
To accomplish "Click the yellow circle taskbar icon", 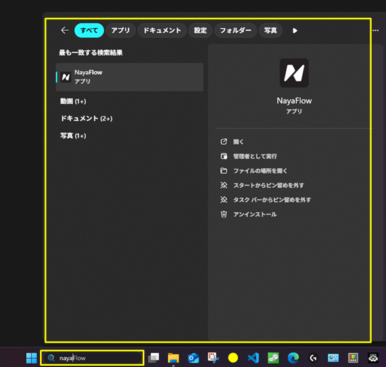I will pyautogui.click(x=233, y=358).
